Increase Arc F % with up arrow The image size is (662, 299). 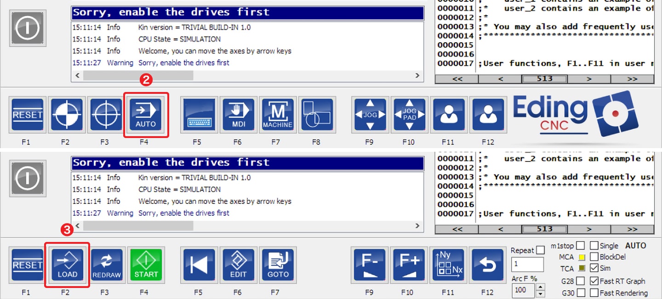tap(541, 287)
